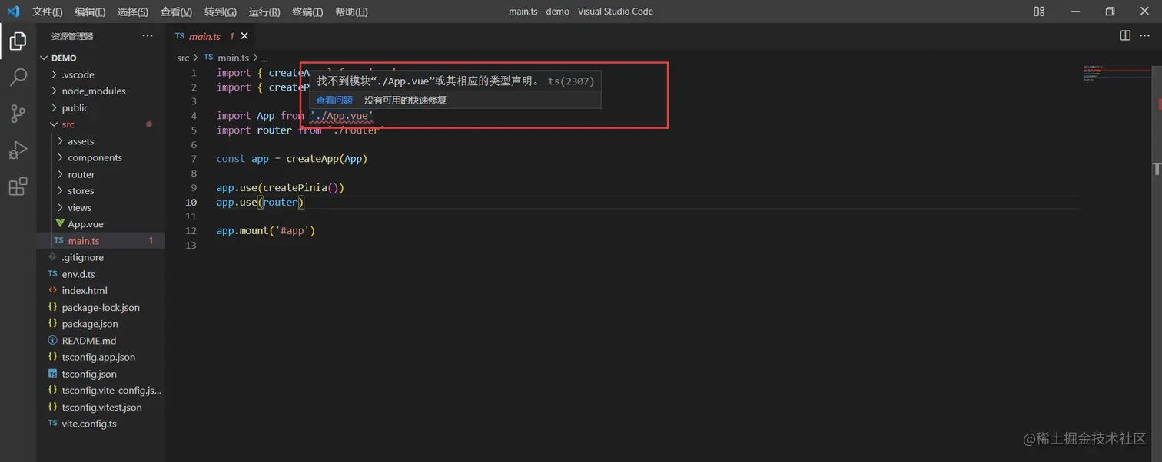Click 查看问题 link in error tooltip

pos(334,100)
